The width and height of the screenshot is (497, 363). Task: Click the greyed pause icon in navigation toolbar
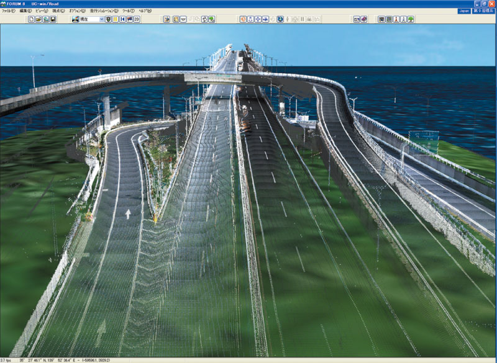(302, 19)
